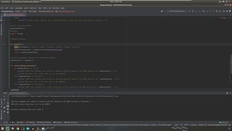Open the Project tool window on left edge

1,17
